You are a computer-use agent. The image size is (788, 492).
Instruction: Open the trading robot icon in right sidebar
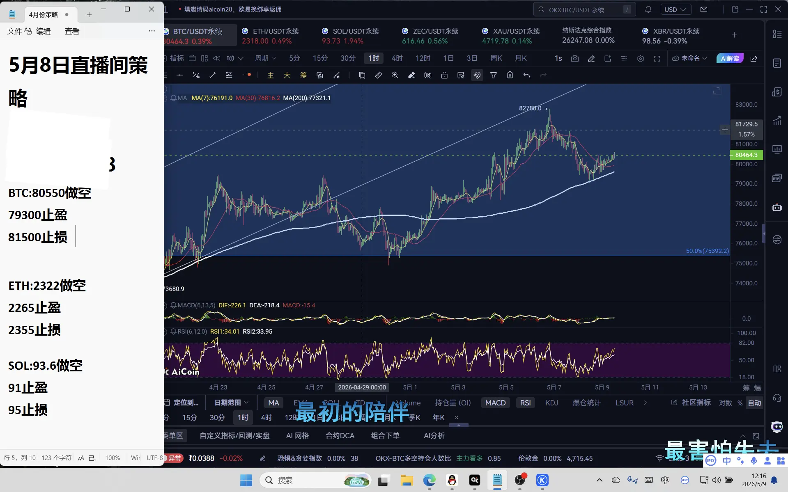tap(777, 208)
